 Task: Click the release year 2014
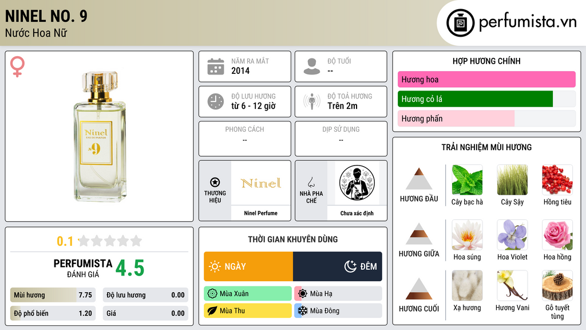click(x=240, y=70)
